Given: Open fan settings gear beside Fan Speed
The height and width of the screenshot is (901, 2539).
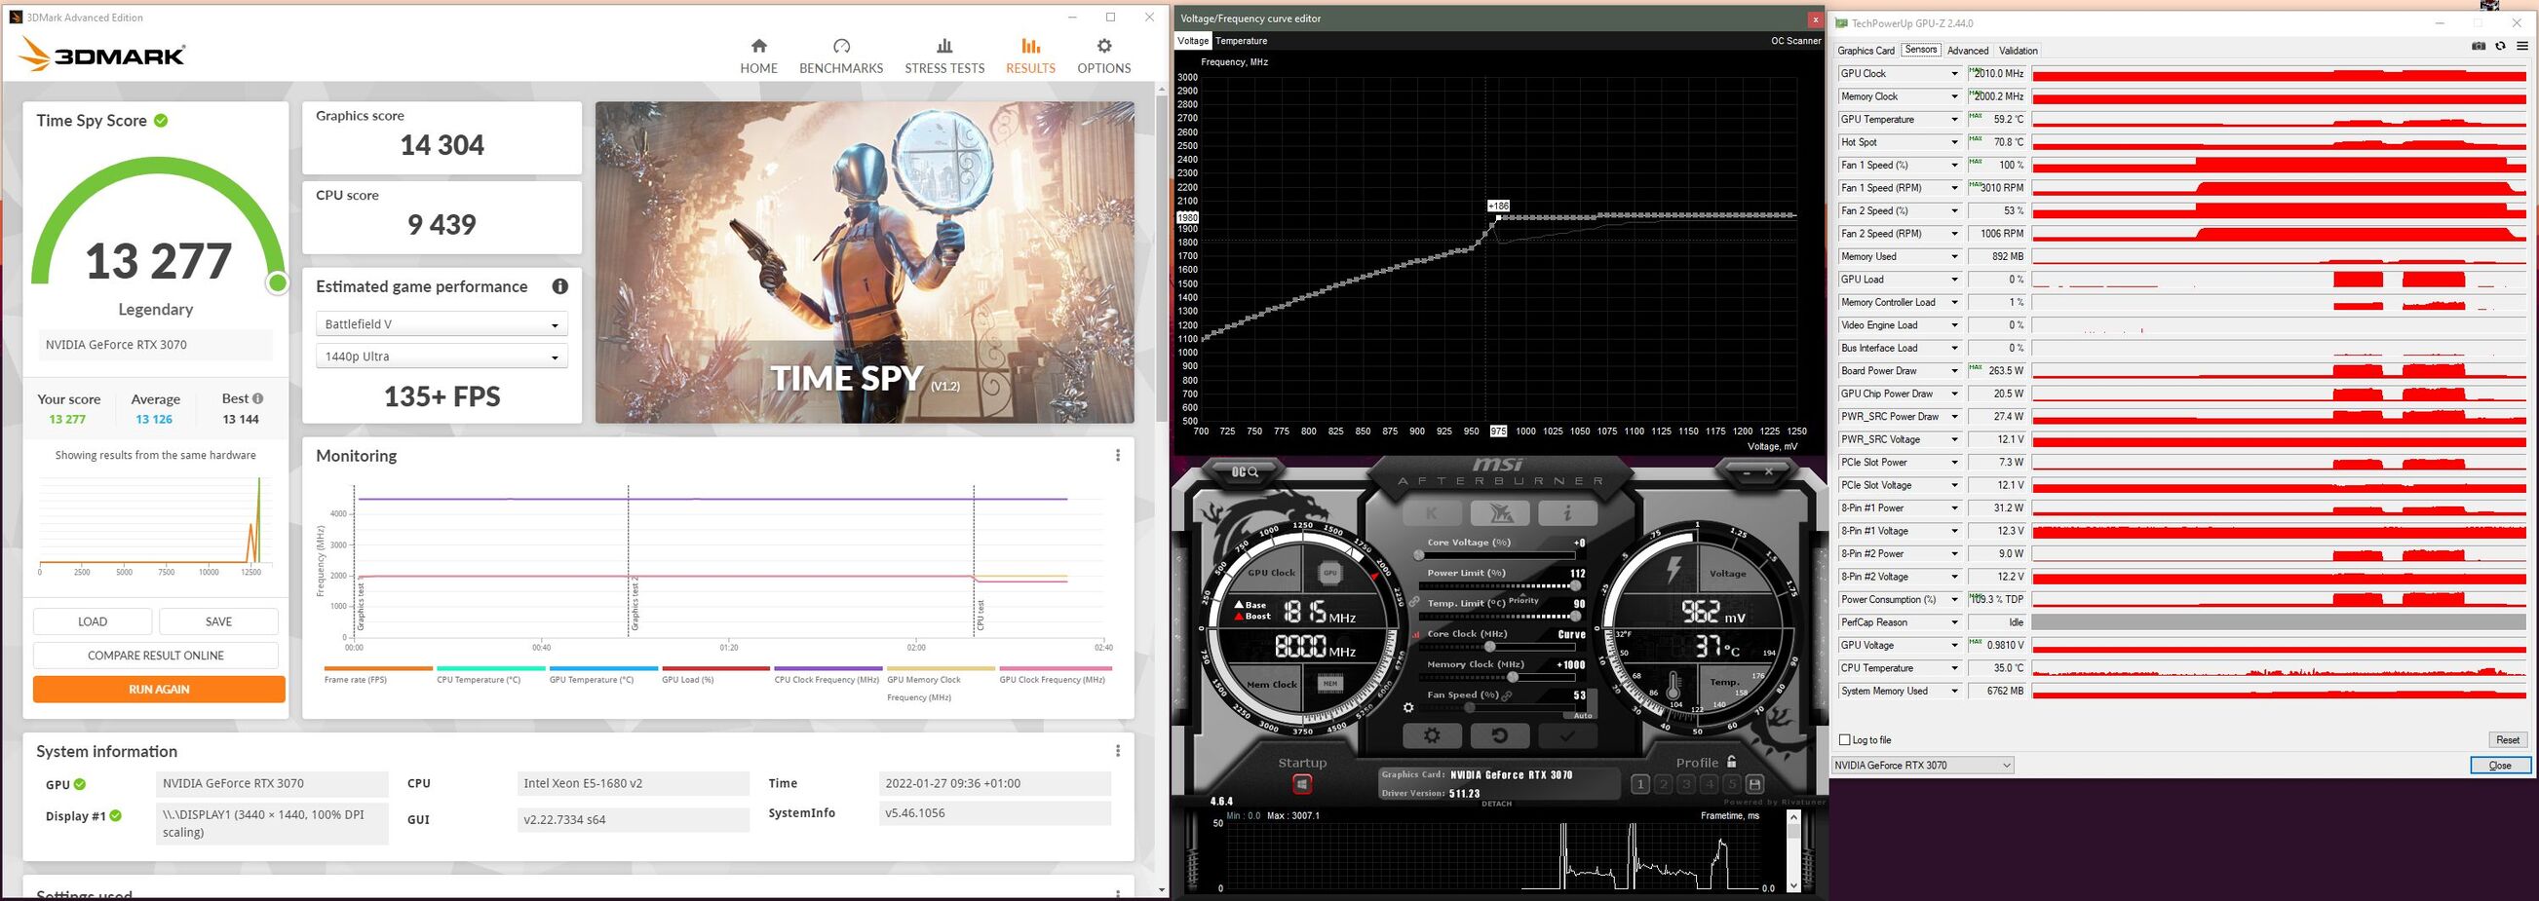Looking at the screenshot, I should pyautogui.click(x=1408, y=708).
